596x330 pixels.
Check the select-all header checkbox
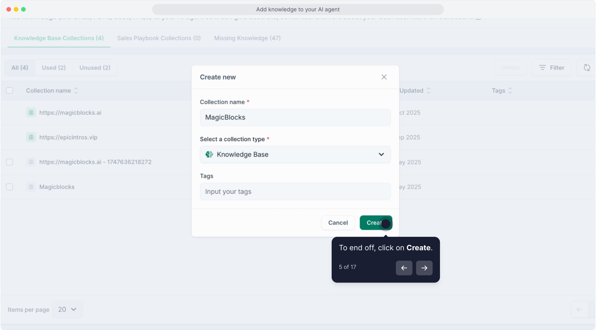9,90
